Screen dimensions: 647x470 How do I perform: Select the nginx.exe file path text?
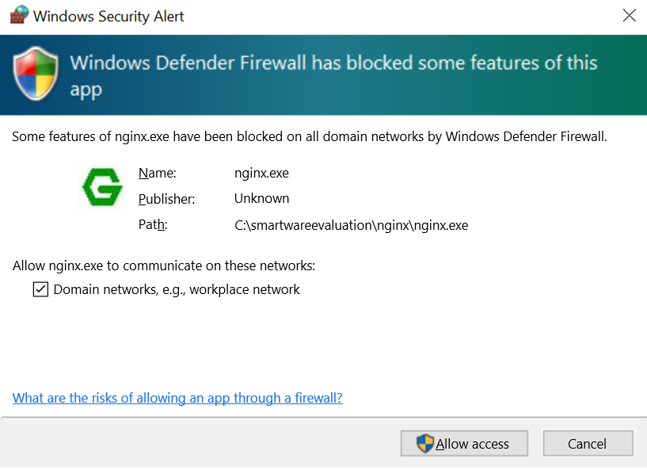tap(351, 225)
